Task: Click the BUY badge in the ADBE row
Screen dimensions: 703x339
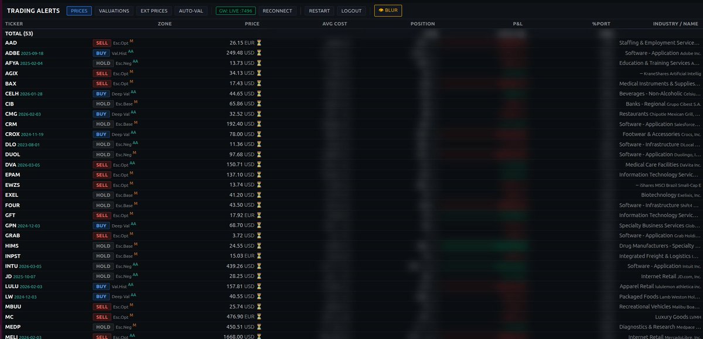Action: 101,53
